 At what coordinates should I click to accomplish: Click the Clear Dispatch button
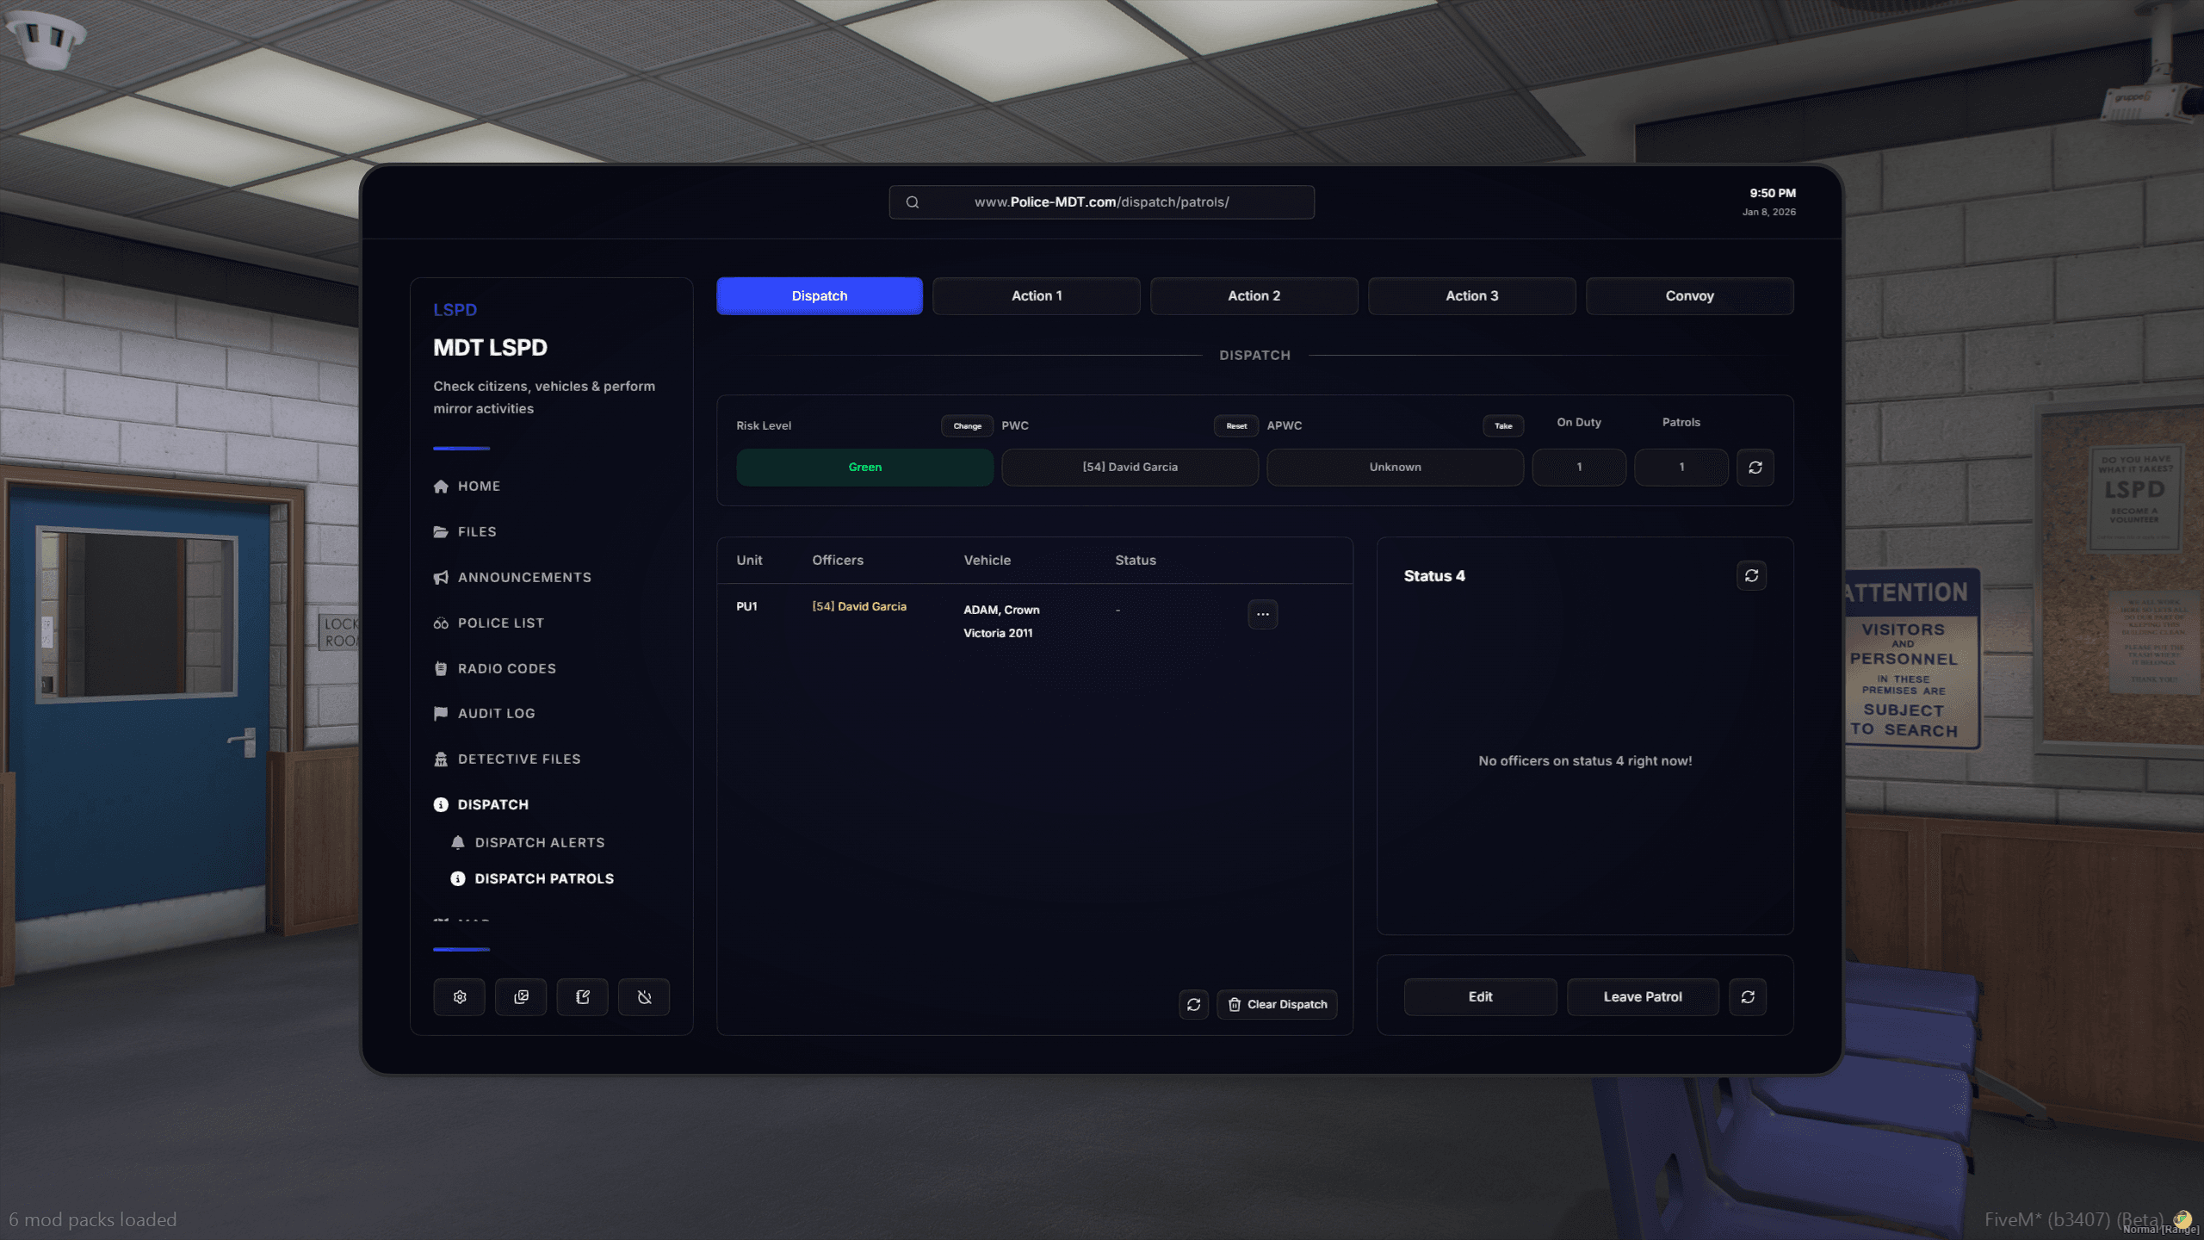1277,1004
